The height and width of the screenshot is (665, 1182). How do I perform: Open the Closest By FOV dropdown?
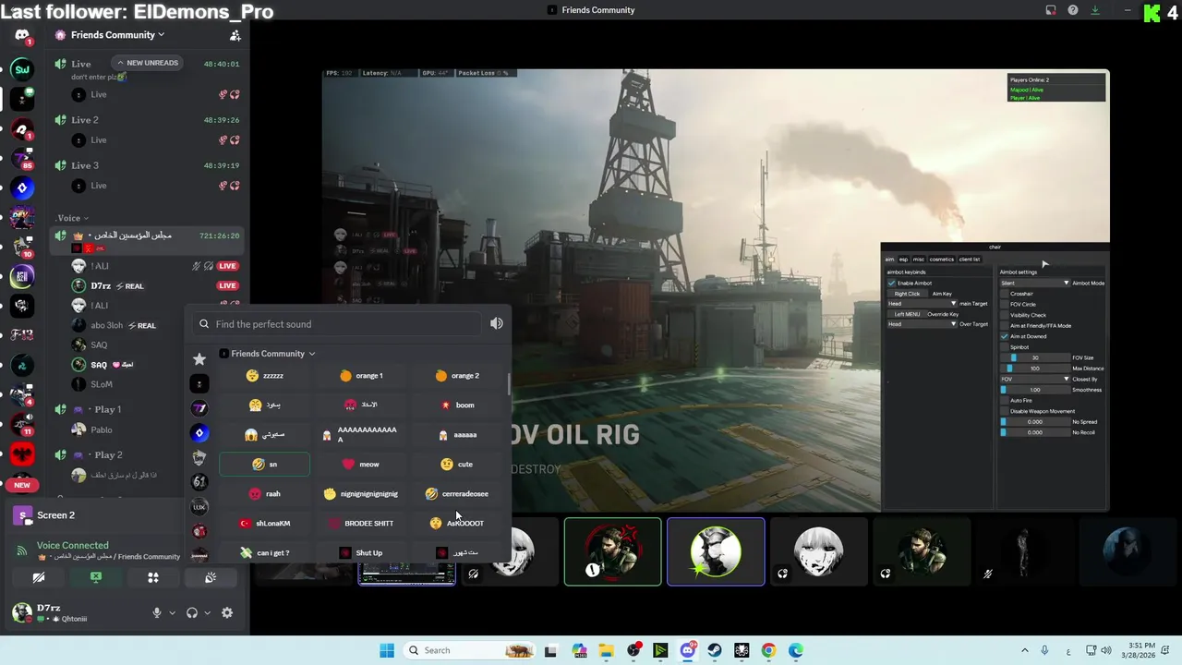[1034, 379]
